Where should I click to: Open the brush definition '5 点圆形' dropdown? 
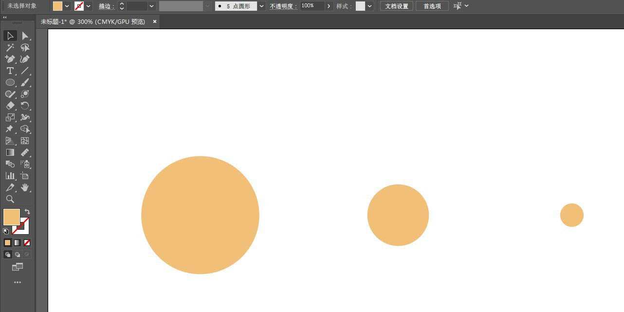(x=262, y=6)
